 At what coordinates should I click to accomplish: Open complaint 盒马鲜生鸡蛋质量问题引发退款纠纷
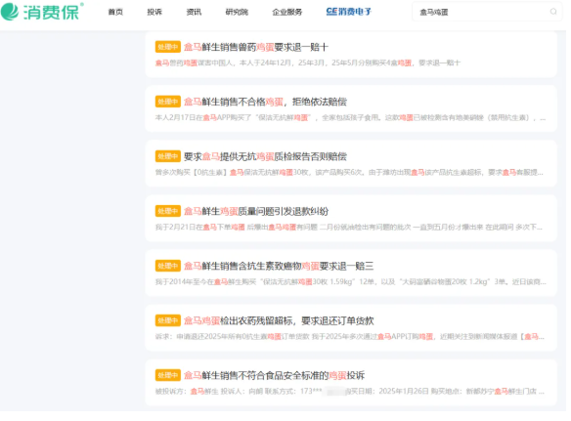click(256, 211)
